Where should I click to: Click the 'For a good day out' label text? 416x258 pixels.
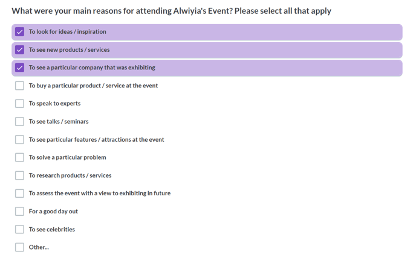click(x=53, y=212)
